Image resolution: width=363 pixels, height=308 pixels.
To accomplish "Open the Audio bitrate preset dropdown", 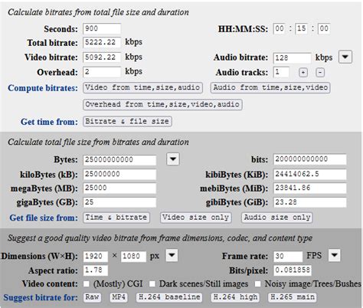I will click(x=345, y=57).
